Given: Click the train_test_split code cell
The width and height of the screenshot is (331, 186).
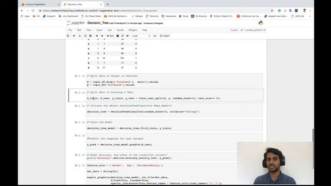Looking at the screenshot, I should (174, 95).
